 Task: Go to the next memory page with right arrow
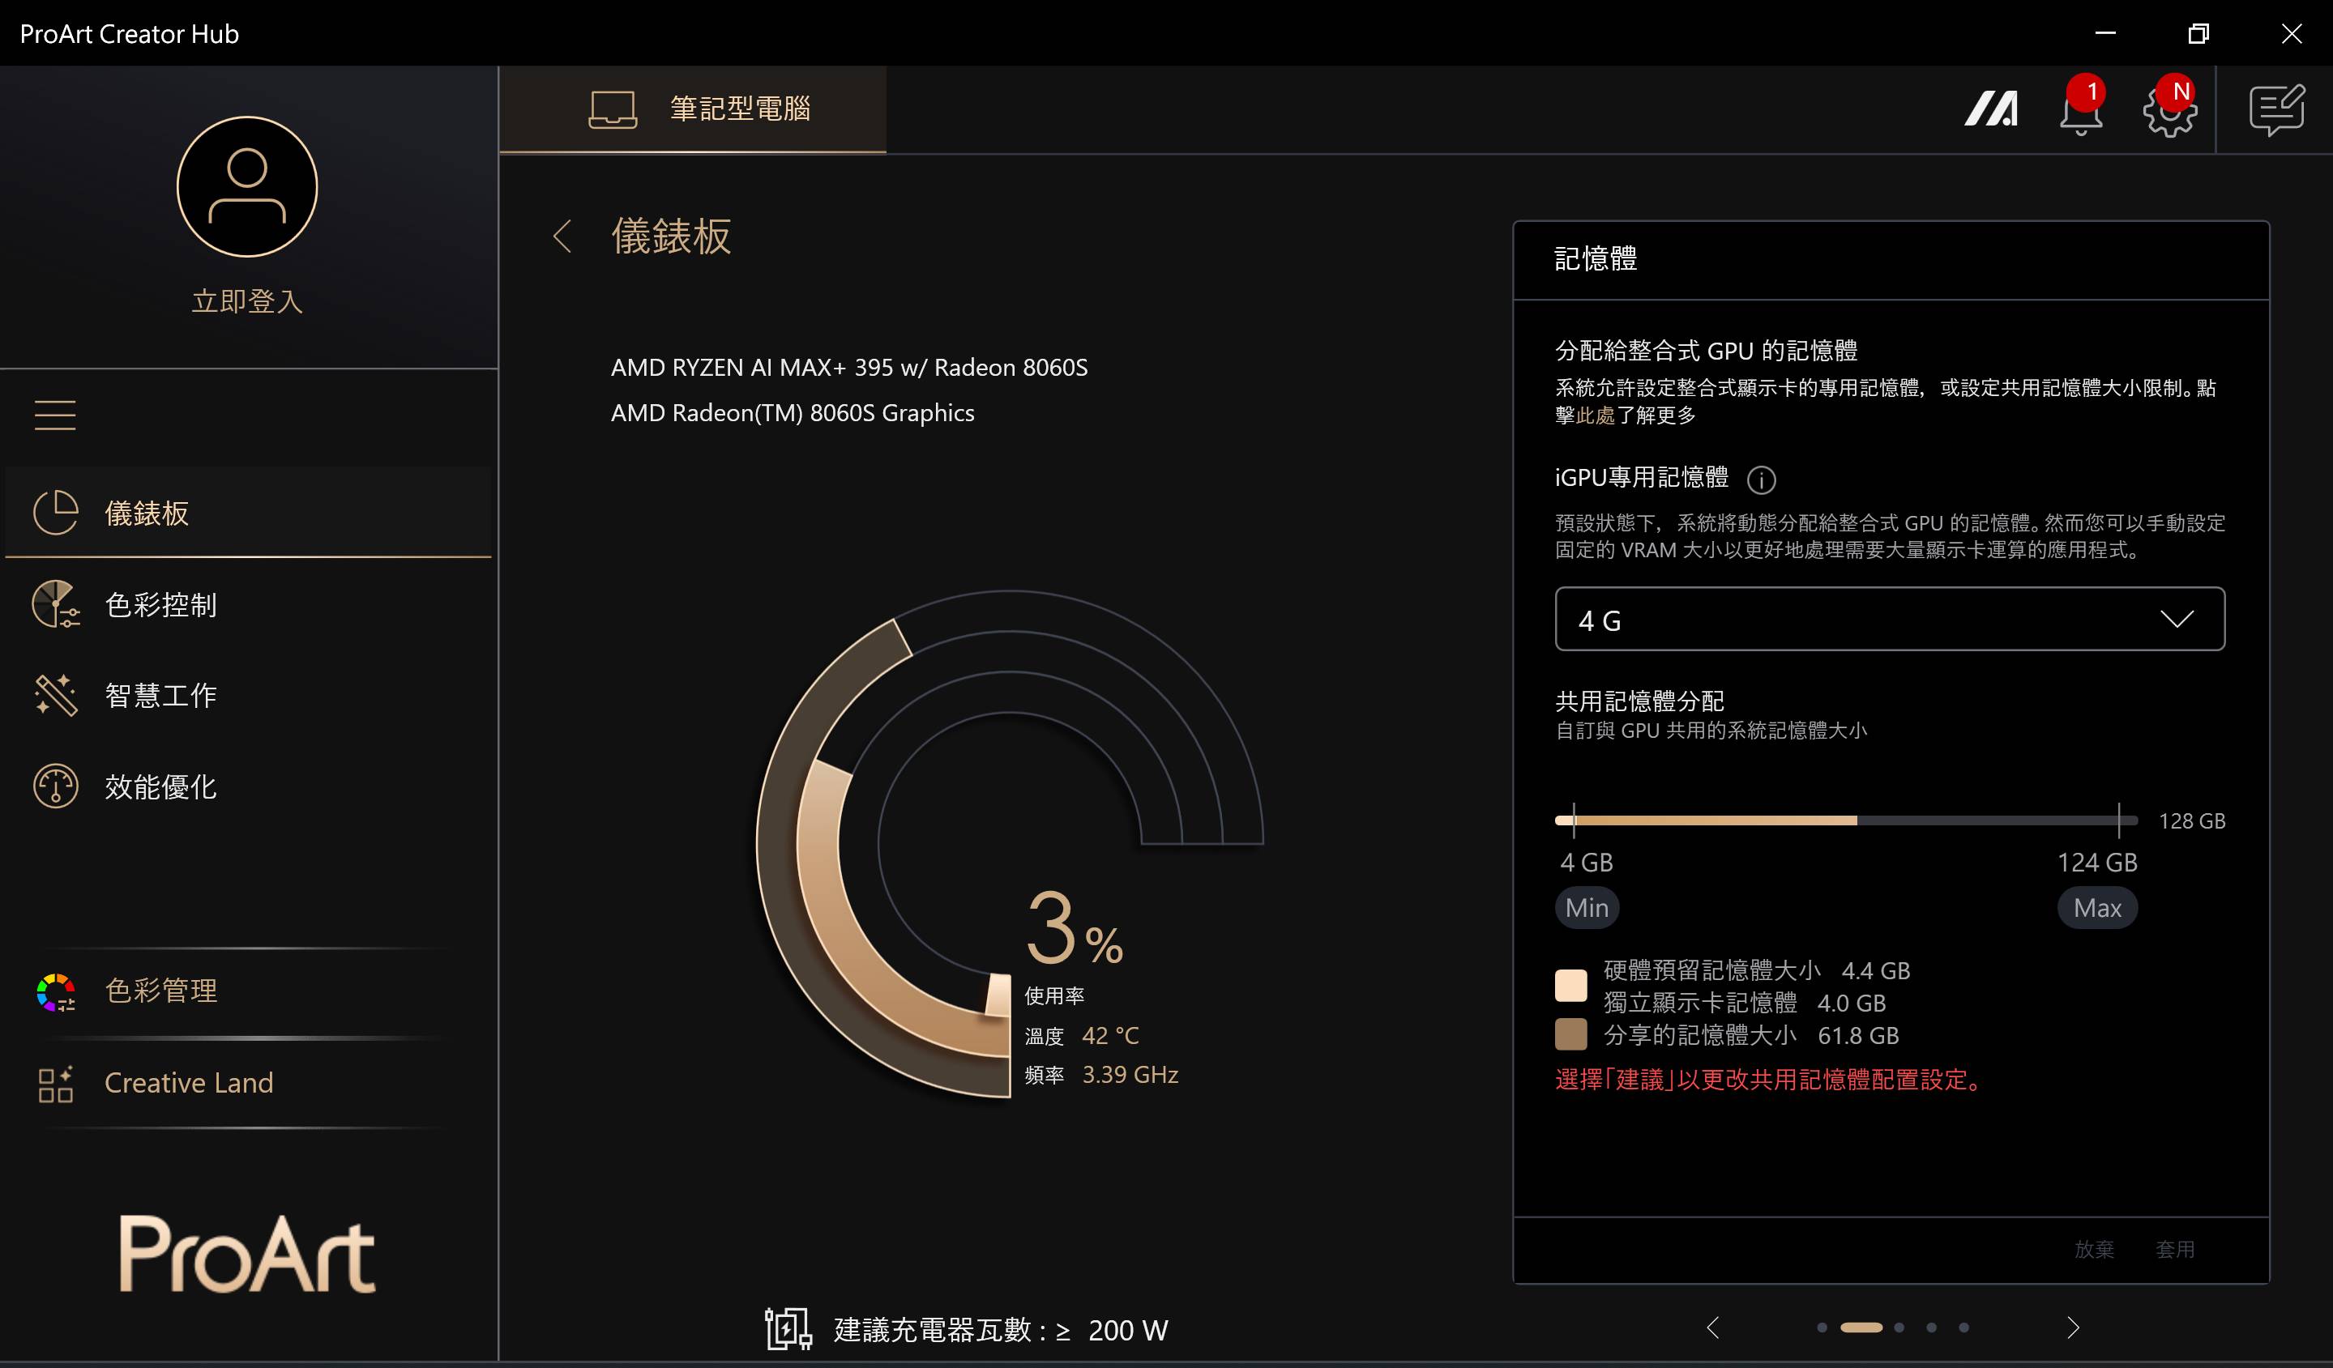[2072, 1327]
